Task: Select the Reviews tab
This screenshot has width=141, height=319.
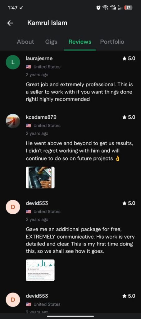Action: pyautogui.click(x=80, y=42)
